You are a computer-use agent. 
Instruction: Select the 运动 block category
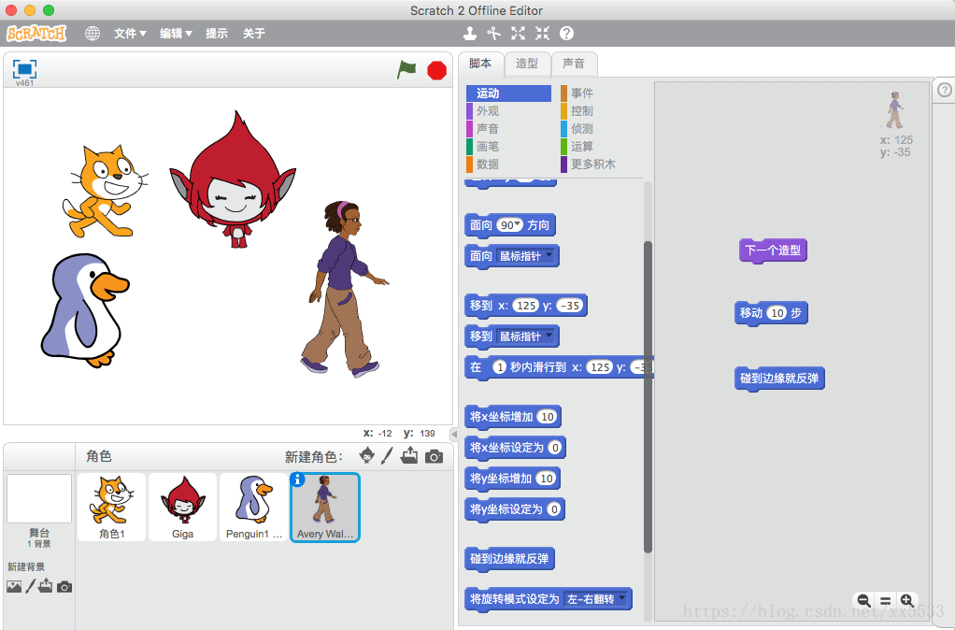(508, 93)
